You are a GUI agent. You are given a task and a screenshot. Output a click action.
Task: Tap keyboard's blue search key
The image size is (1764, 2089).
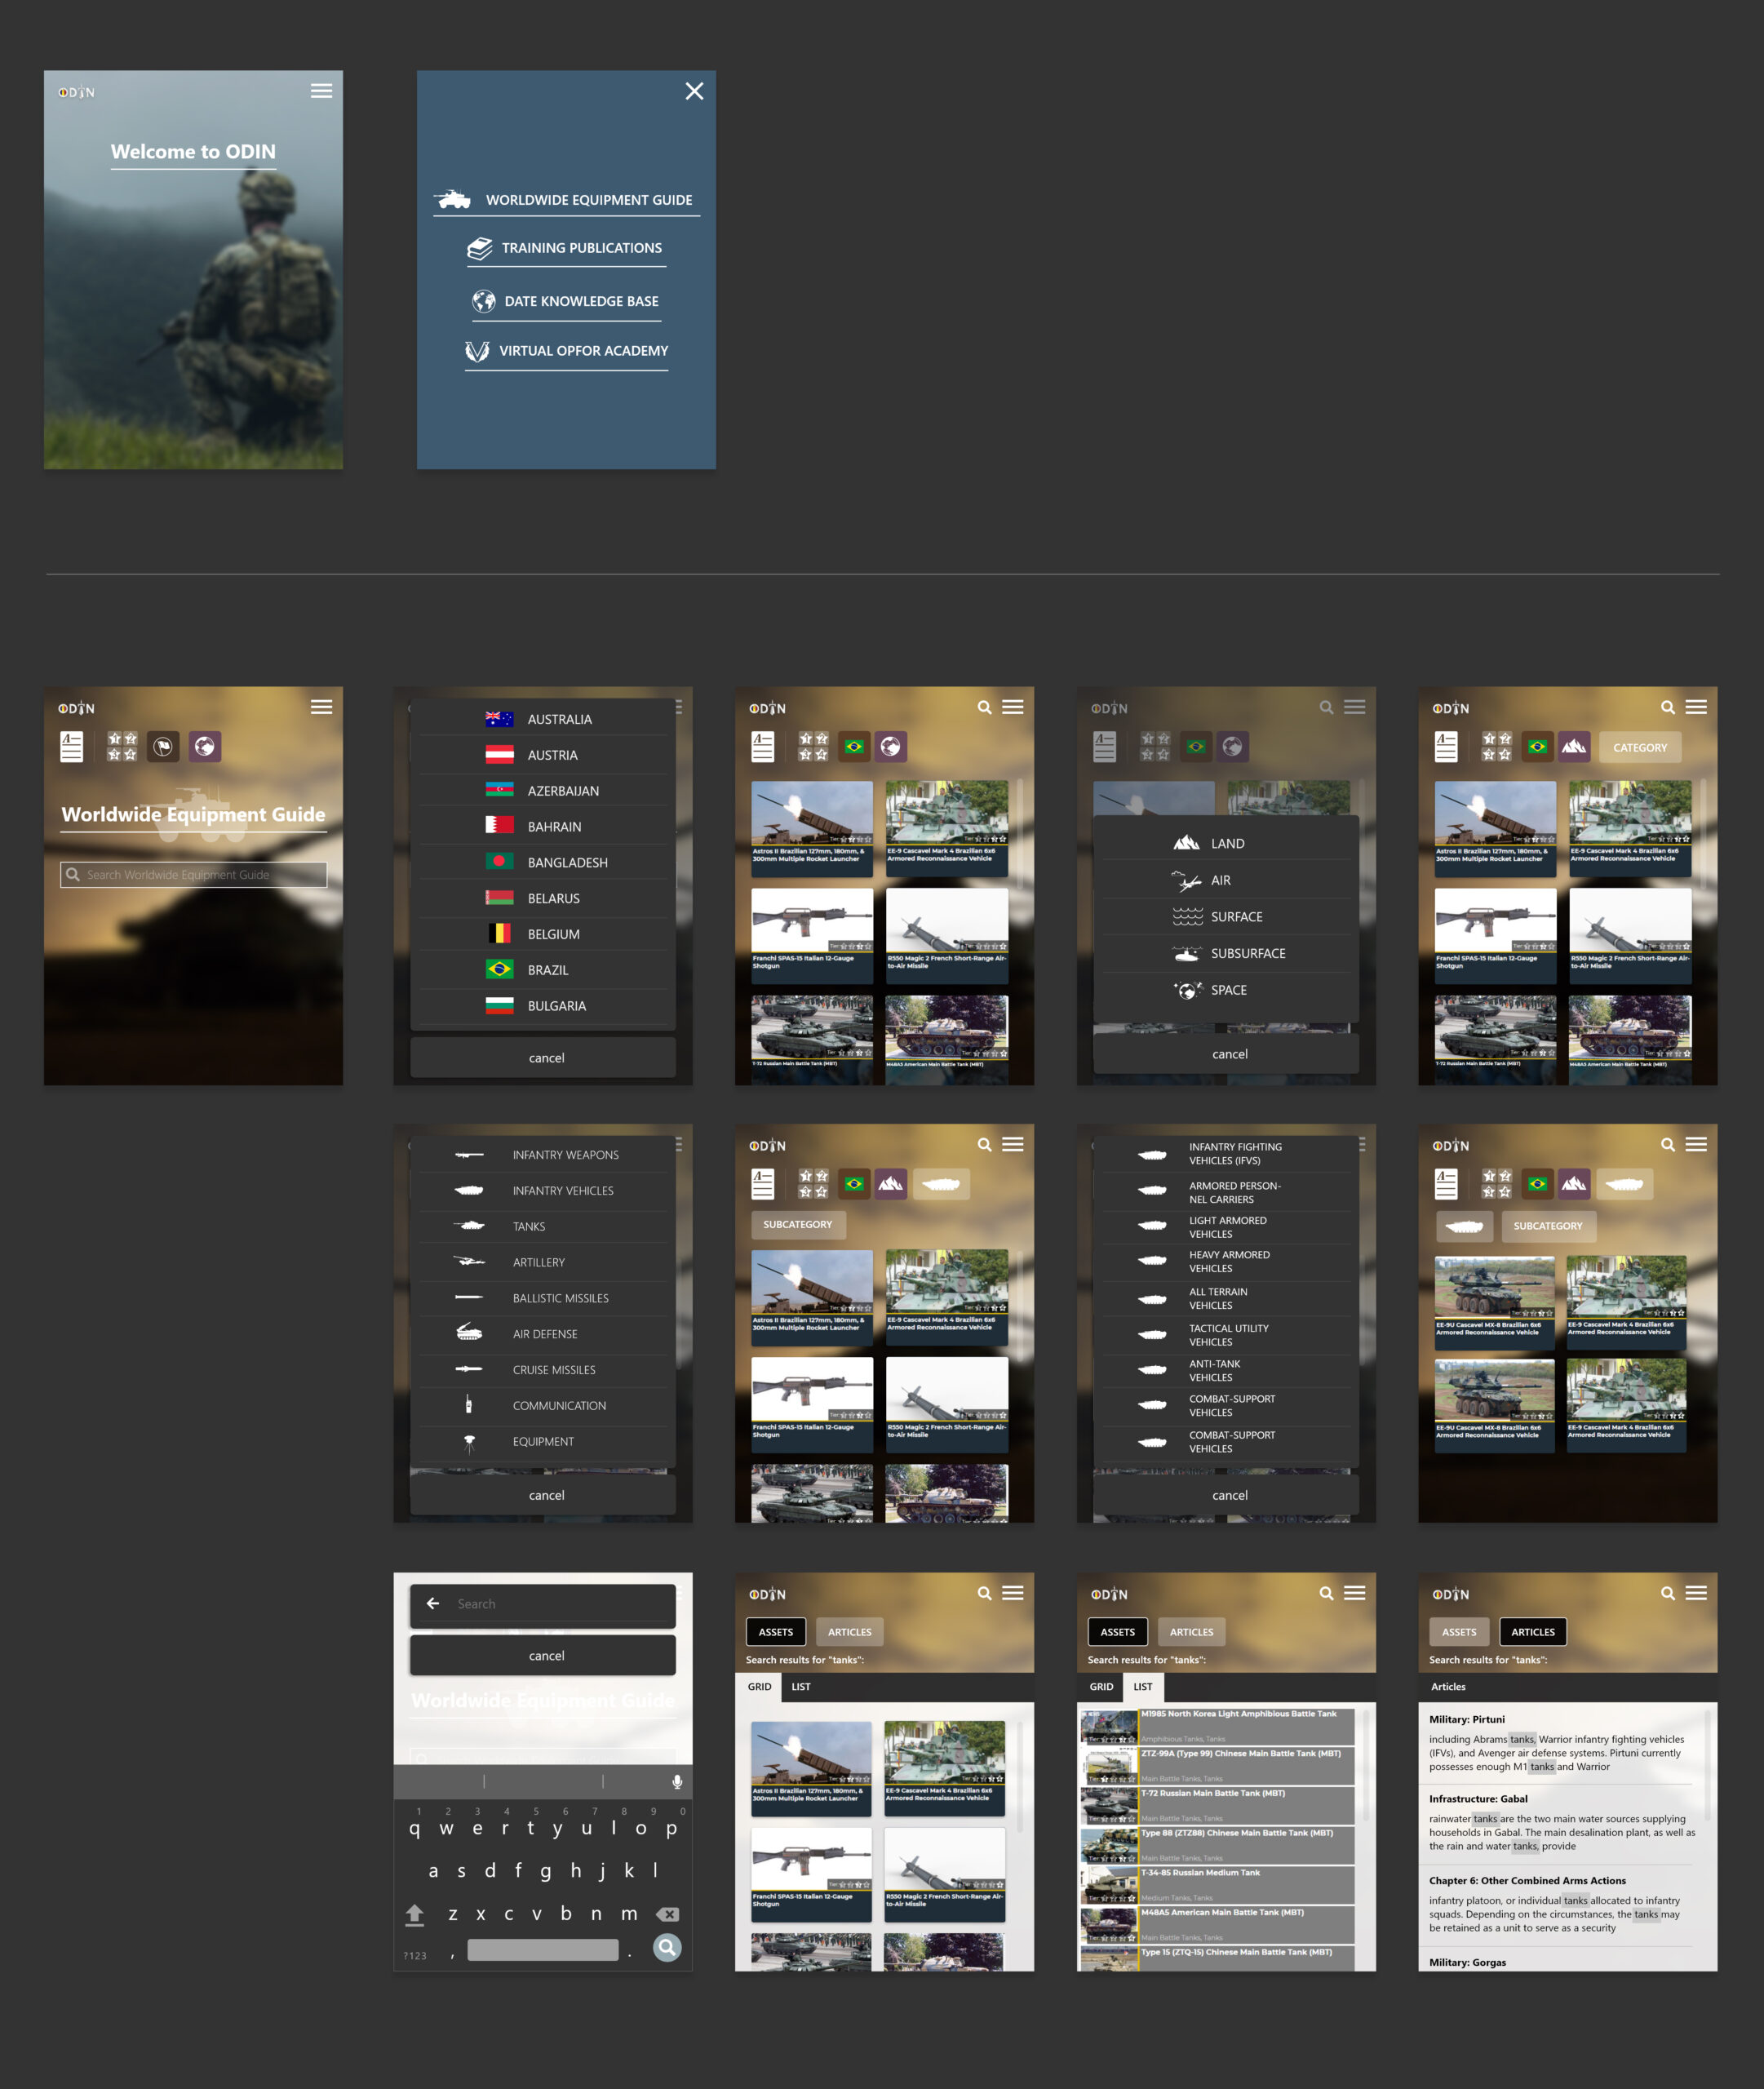[667, 1948]
